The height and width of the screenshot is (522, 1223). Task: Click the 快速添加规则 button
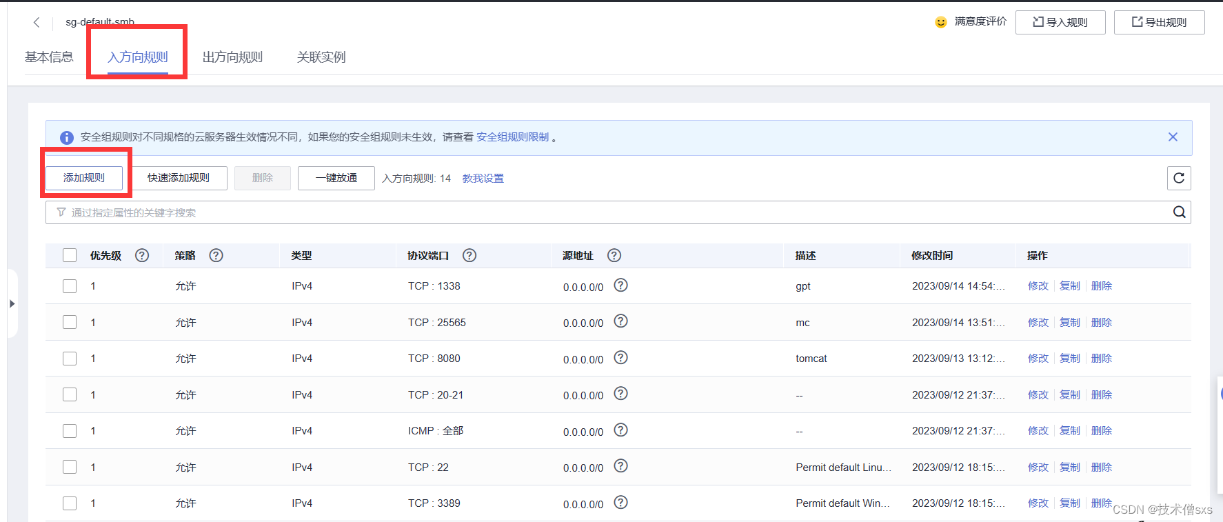(179, 178)
